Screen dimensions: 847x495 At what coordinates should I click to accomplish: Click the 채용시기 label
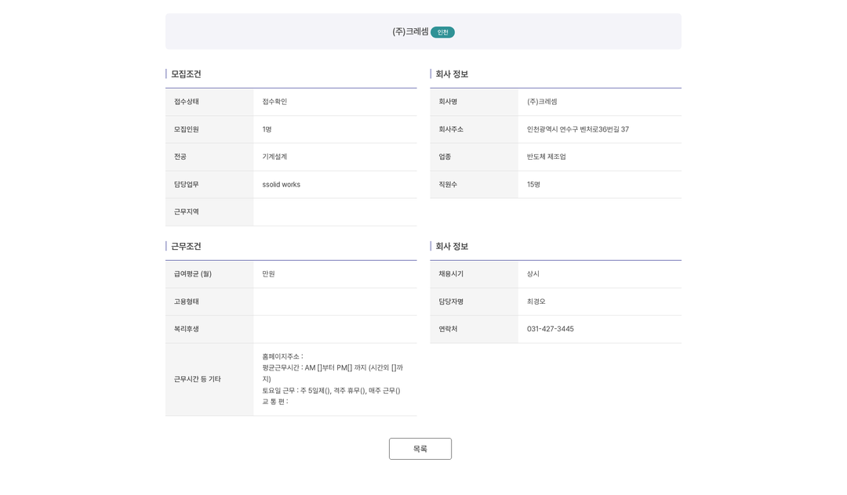tap(451, 274)
